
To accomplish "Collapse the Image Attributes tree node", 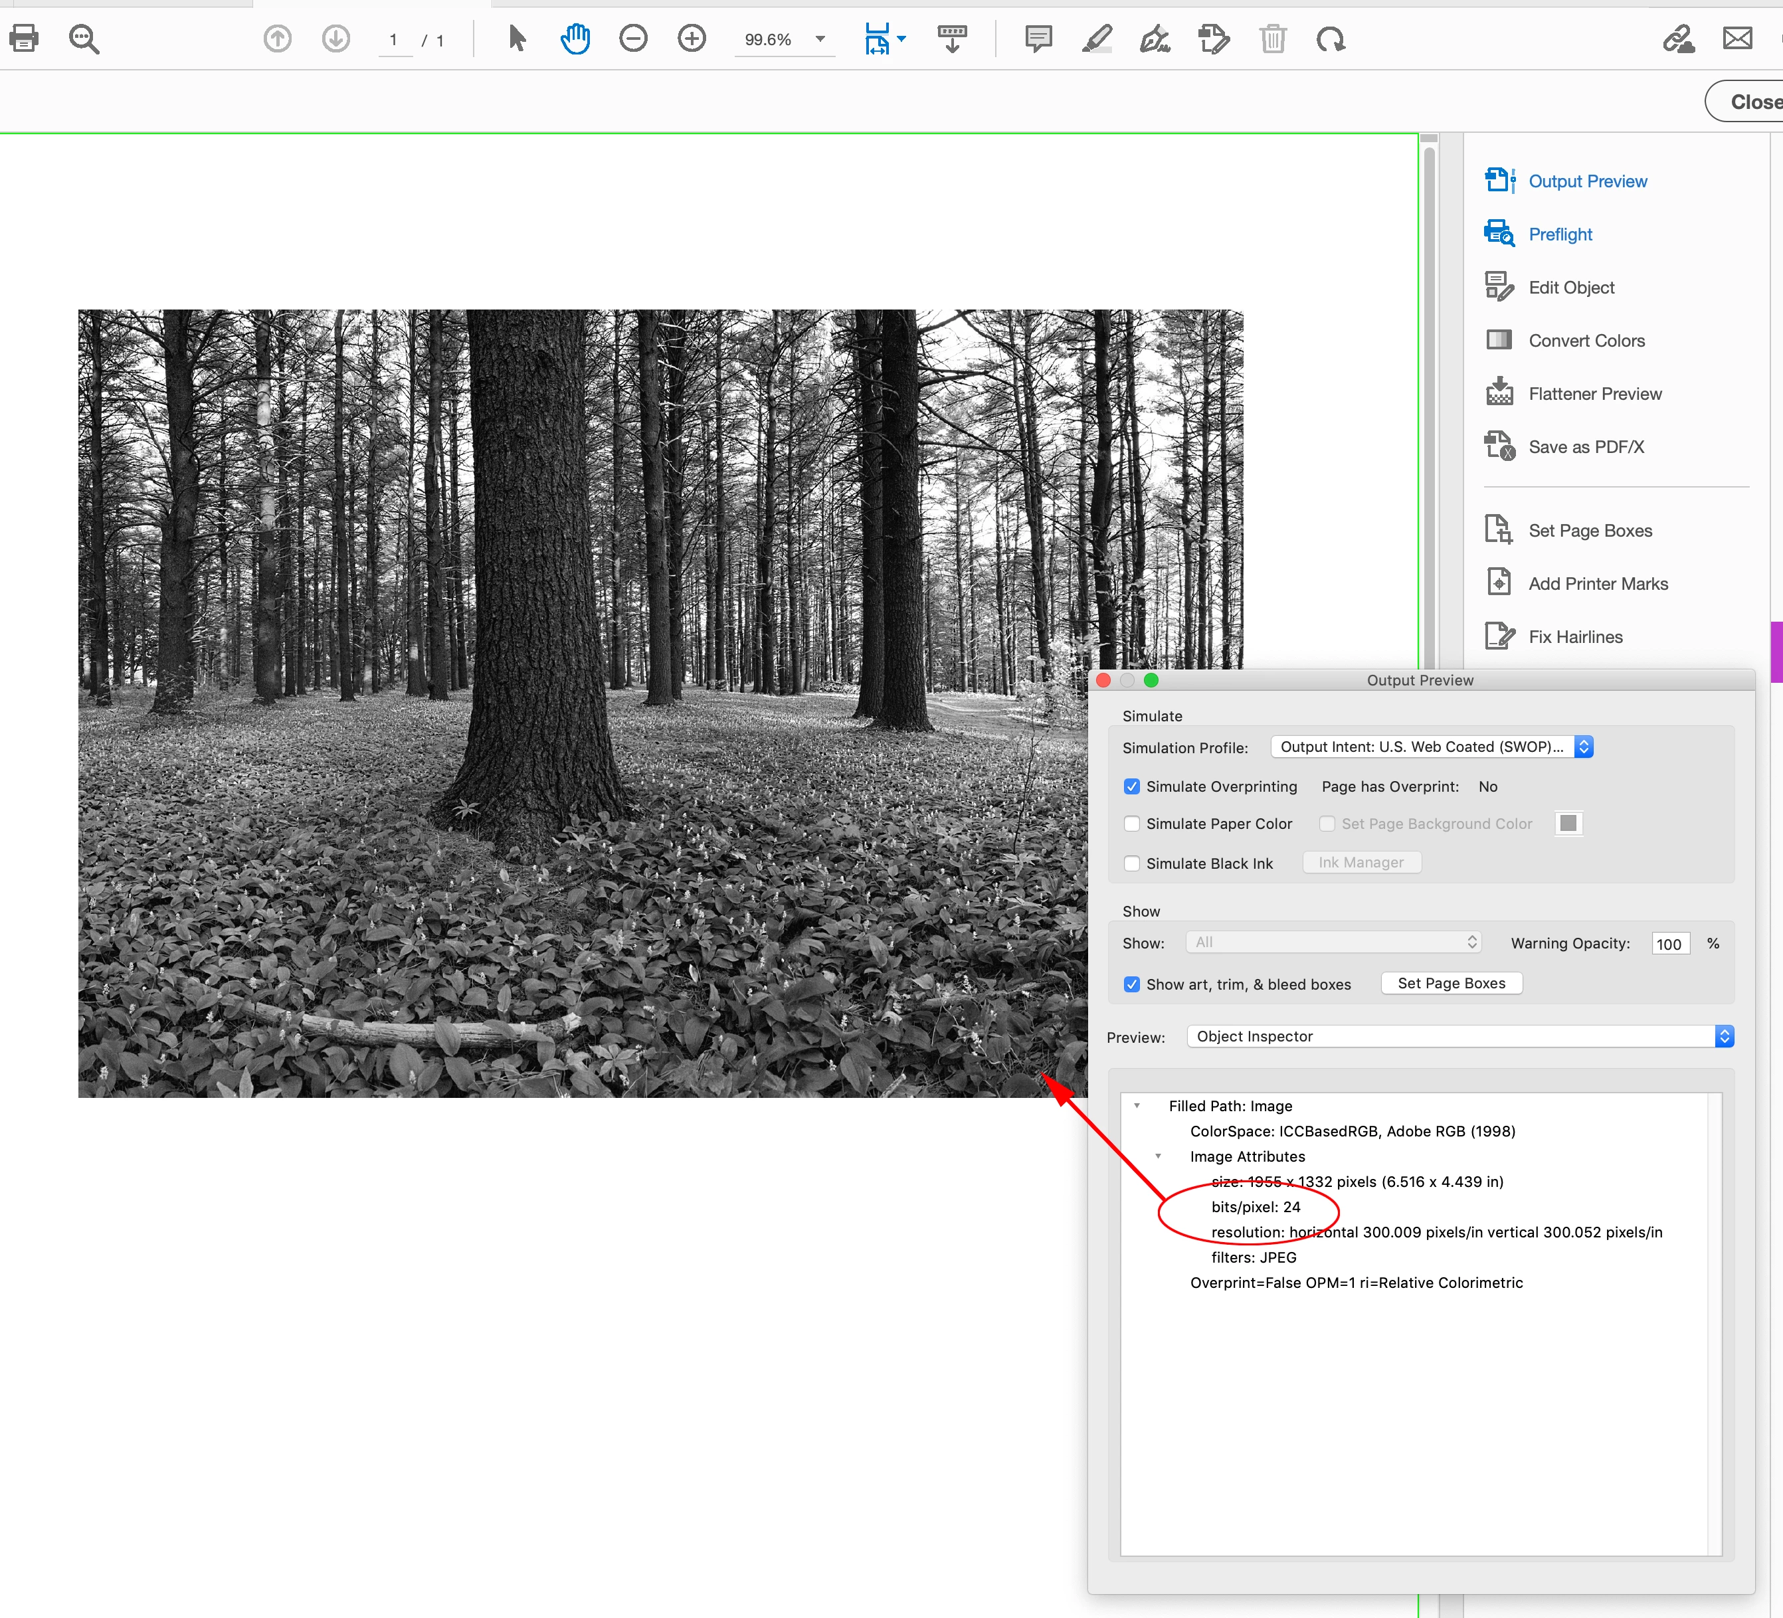I will tap(1158, 1156).
